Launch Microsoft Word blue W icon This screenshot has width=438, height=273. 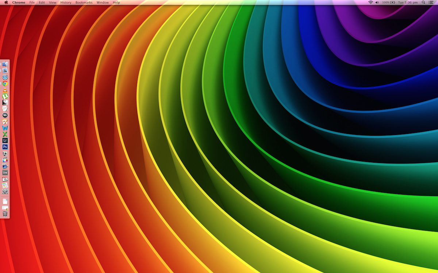click(5, 128)
